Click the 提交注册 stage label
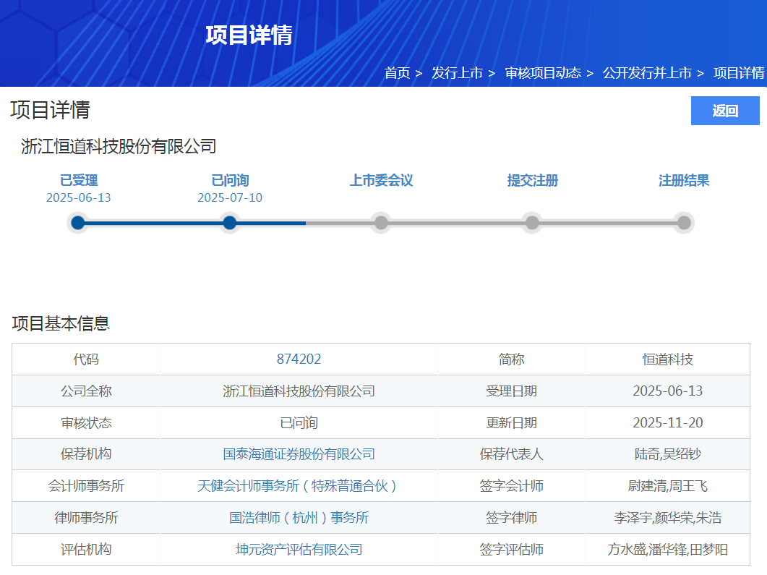 pyautogui.click(x=532, y=181)
